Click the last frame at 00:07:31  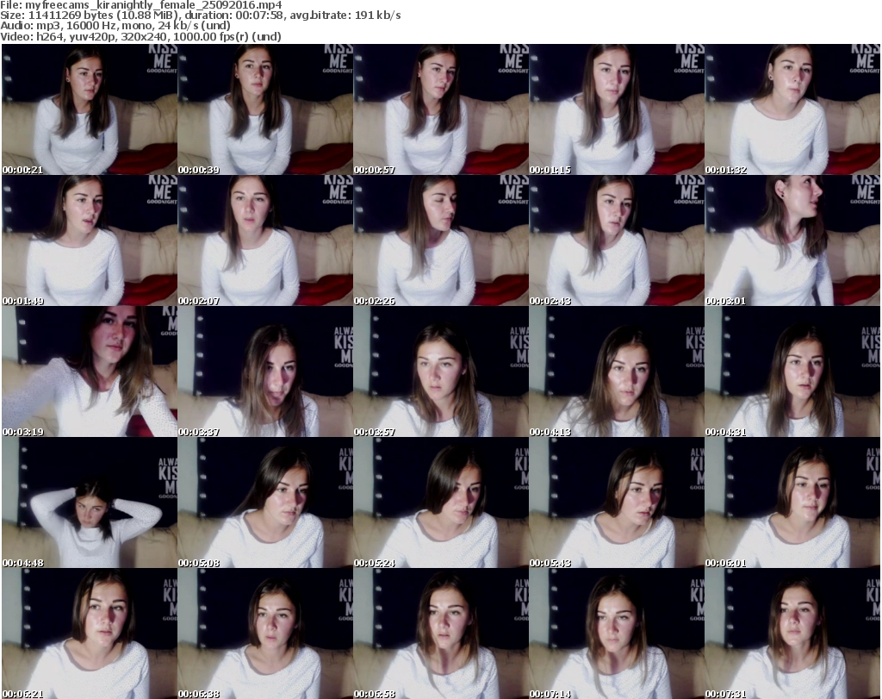792,633
